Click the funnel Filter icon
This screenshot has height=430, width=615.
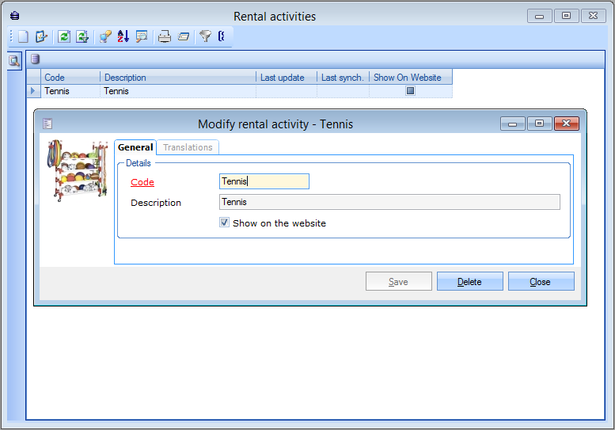(205, 36)
